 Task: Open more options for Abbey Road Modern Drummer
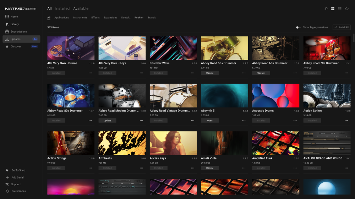point(141,121)
